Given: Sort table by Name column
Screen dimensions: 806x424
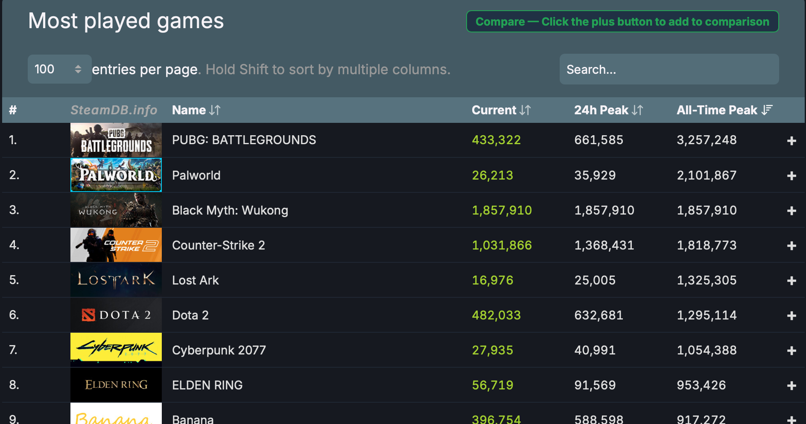Looking at the screenshot, I should tap(196, 110).
